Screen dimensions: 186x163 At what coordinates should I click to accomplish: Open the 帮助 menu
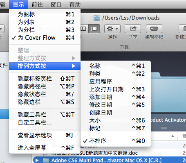click(75, 5)
